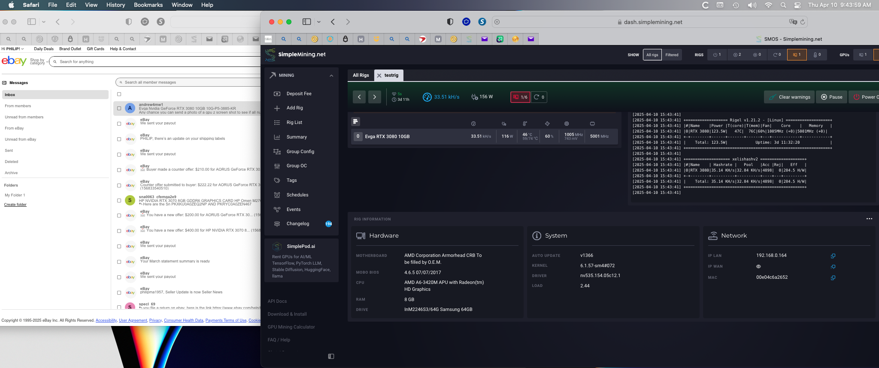The image size is (879, 368).
Task: Open the Tags sidebar item
Action: 291,181
